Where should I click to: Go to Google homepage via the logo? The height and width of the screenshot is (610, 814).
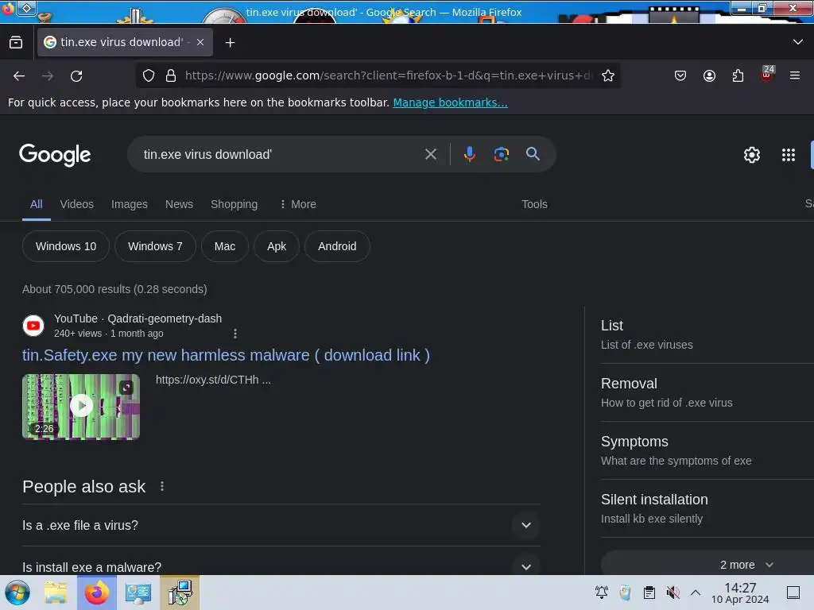[55, 155]
